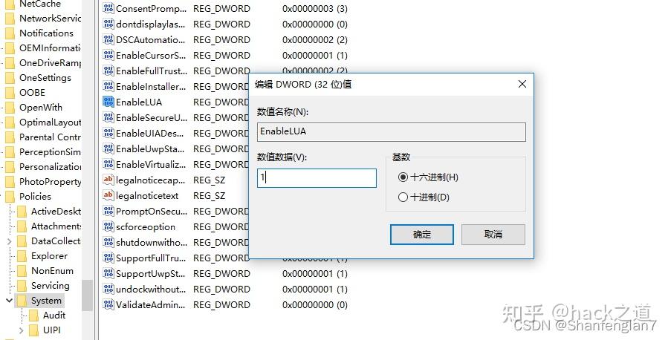Click the PromptOnSecu... DWORD value icon
This screenshot has height=340, width=668.
click(x=108, y=211)
